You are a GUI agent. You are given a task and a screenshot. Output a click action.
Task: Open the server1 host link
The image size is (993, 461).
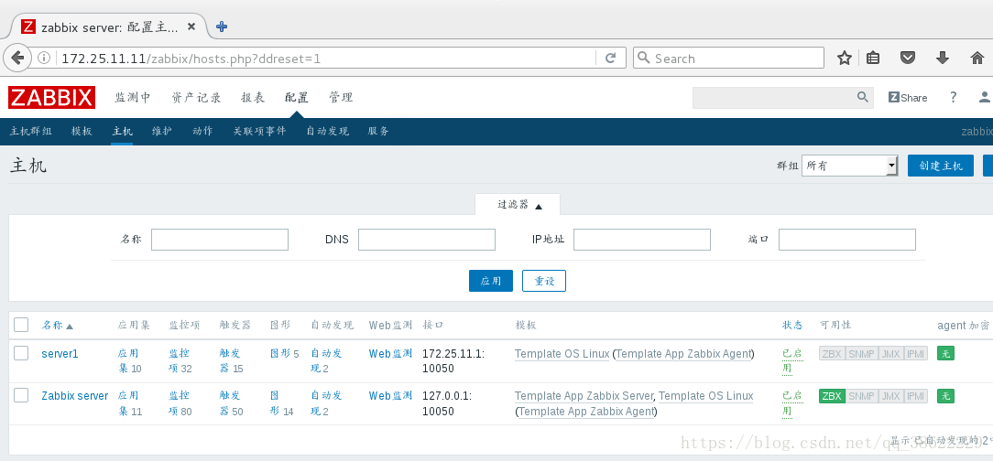(x=60, y=353)
